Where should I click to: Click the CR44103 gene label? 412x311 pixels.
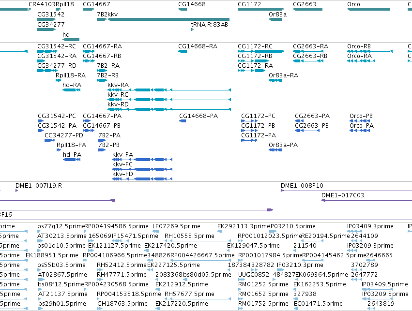[42, 4]
